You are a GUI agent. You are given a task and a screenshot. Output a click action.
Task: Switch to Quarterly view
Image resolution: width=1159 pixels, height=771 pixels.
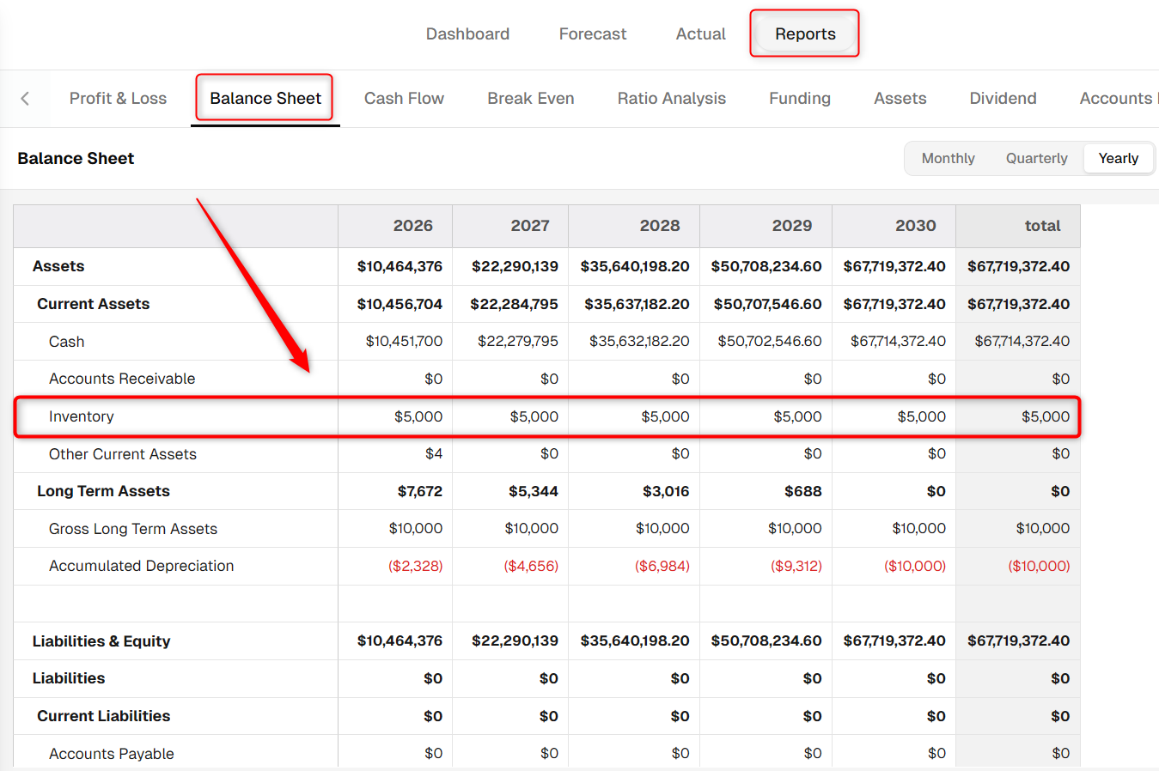pos(1036,158)
